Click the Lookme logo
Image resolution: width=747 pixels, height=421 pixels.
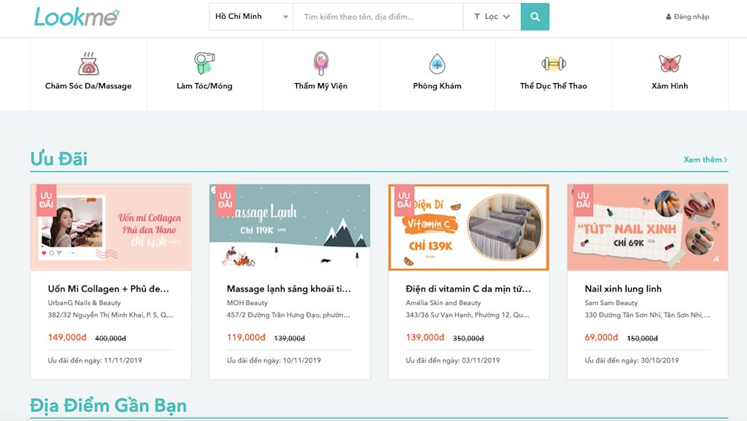coord(77,17)
